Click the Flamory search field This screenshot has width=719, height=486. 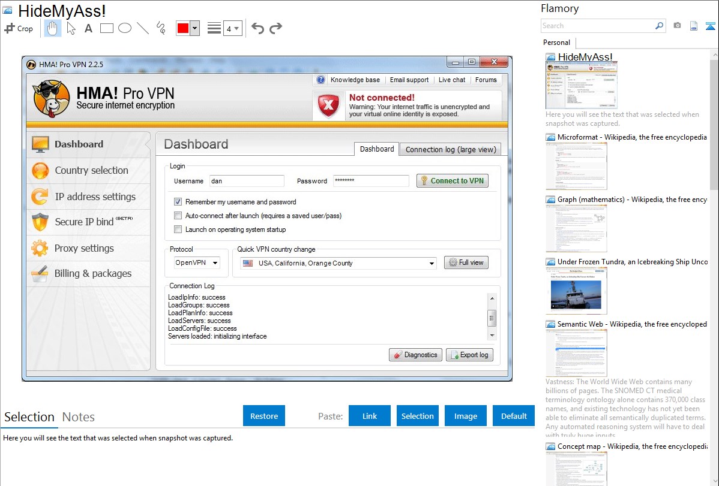point(597,26)
